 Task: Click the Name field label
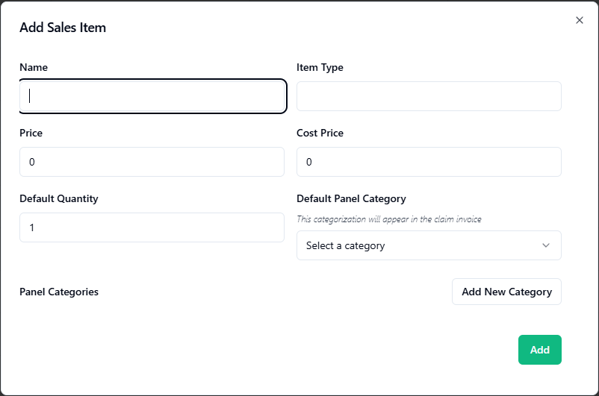click(34, 67)
